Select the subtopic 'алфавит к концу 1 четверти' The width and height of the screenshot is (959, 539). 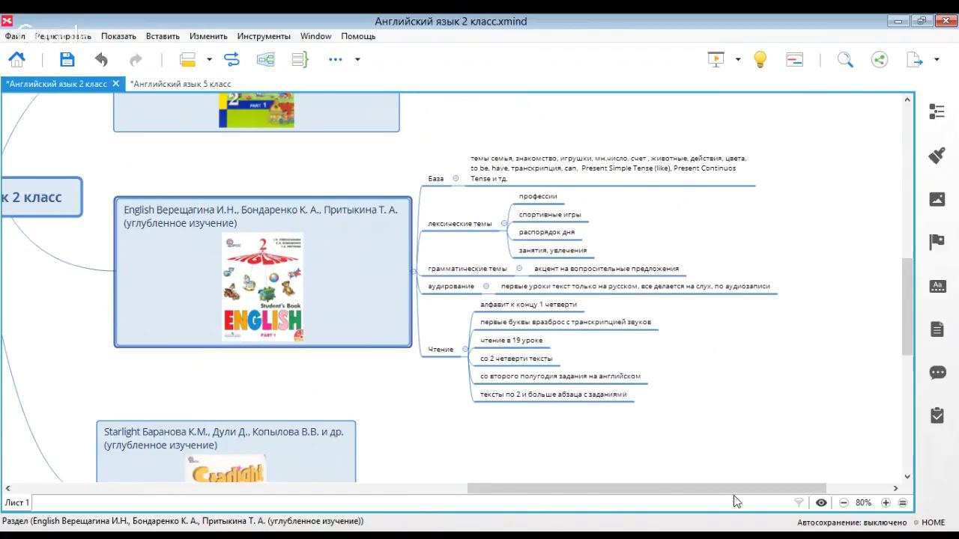pyautogui.click(x=529, y=305)
